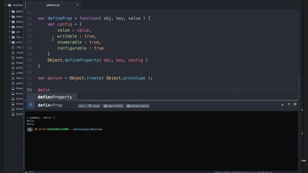308x173 pixels.
Task: Click the terminal prompt line ending in Desktop
Action: click(68, 129)
